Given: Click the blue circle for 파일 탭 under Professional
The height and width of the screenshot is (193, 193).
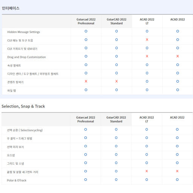Looking at the screenshot, I should click(x=86, y=90).
